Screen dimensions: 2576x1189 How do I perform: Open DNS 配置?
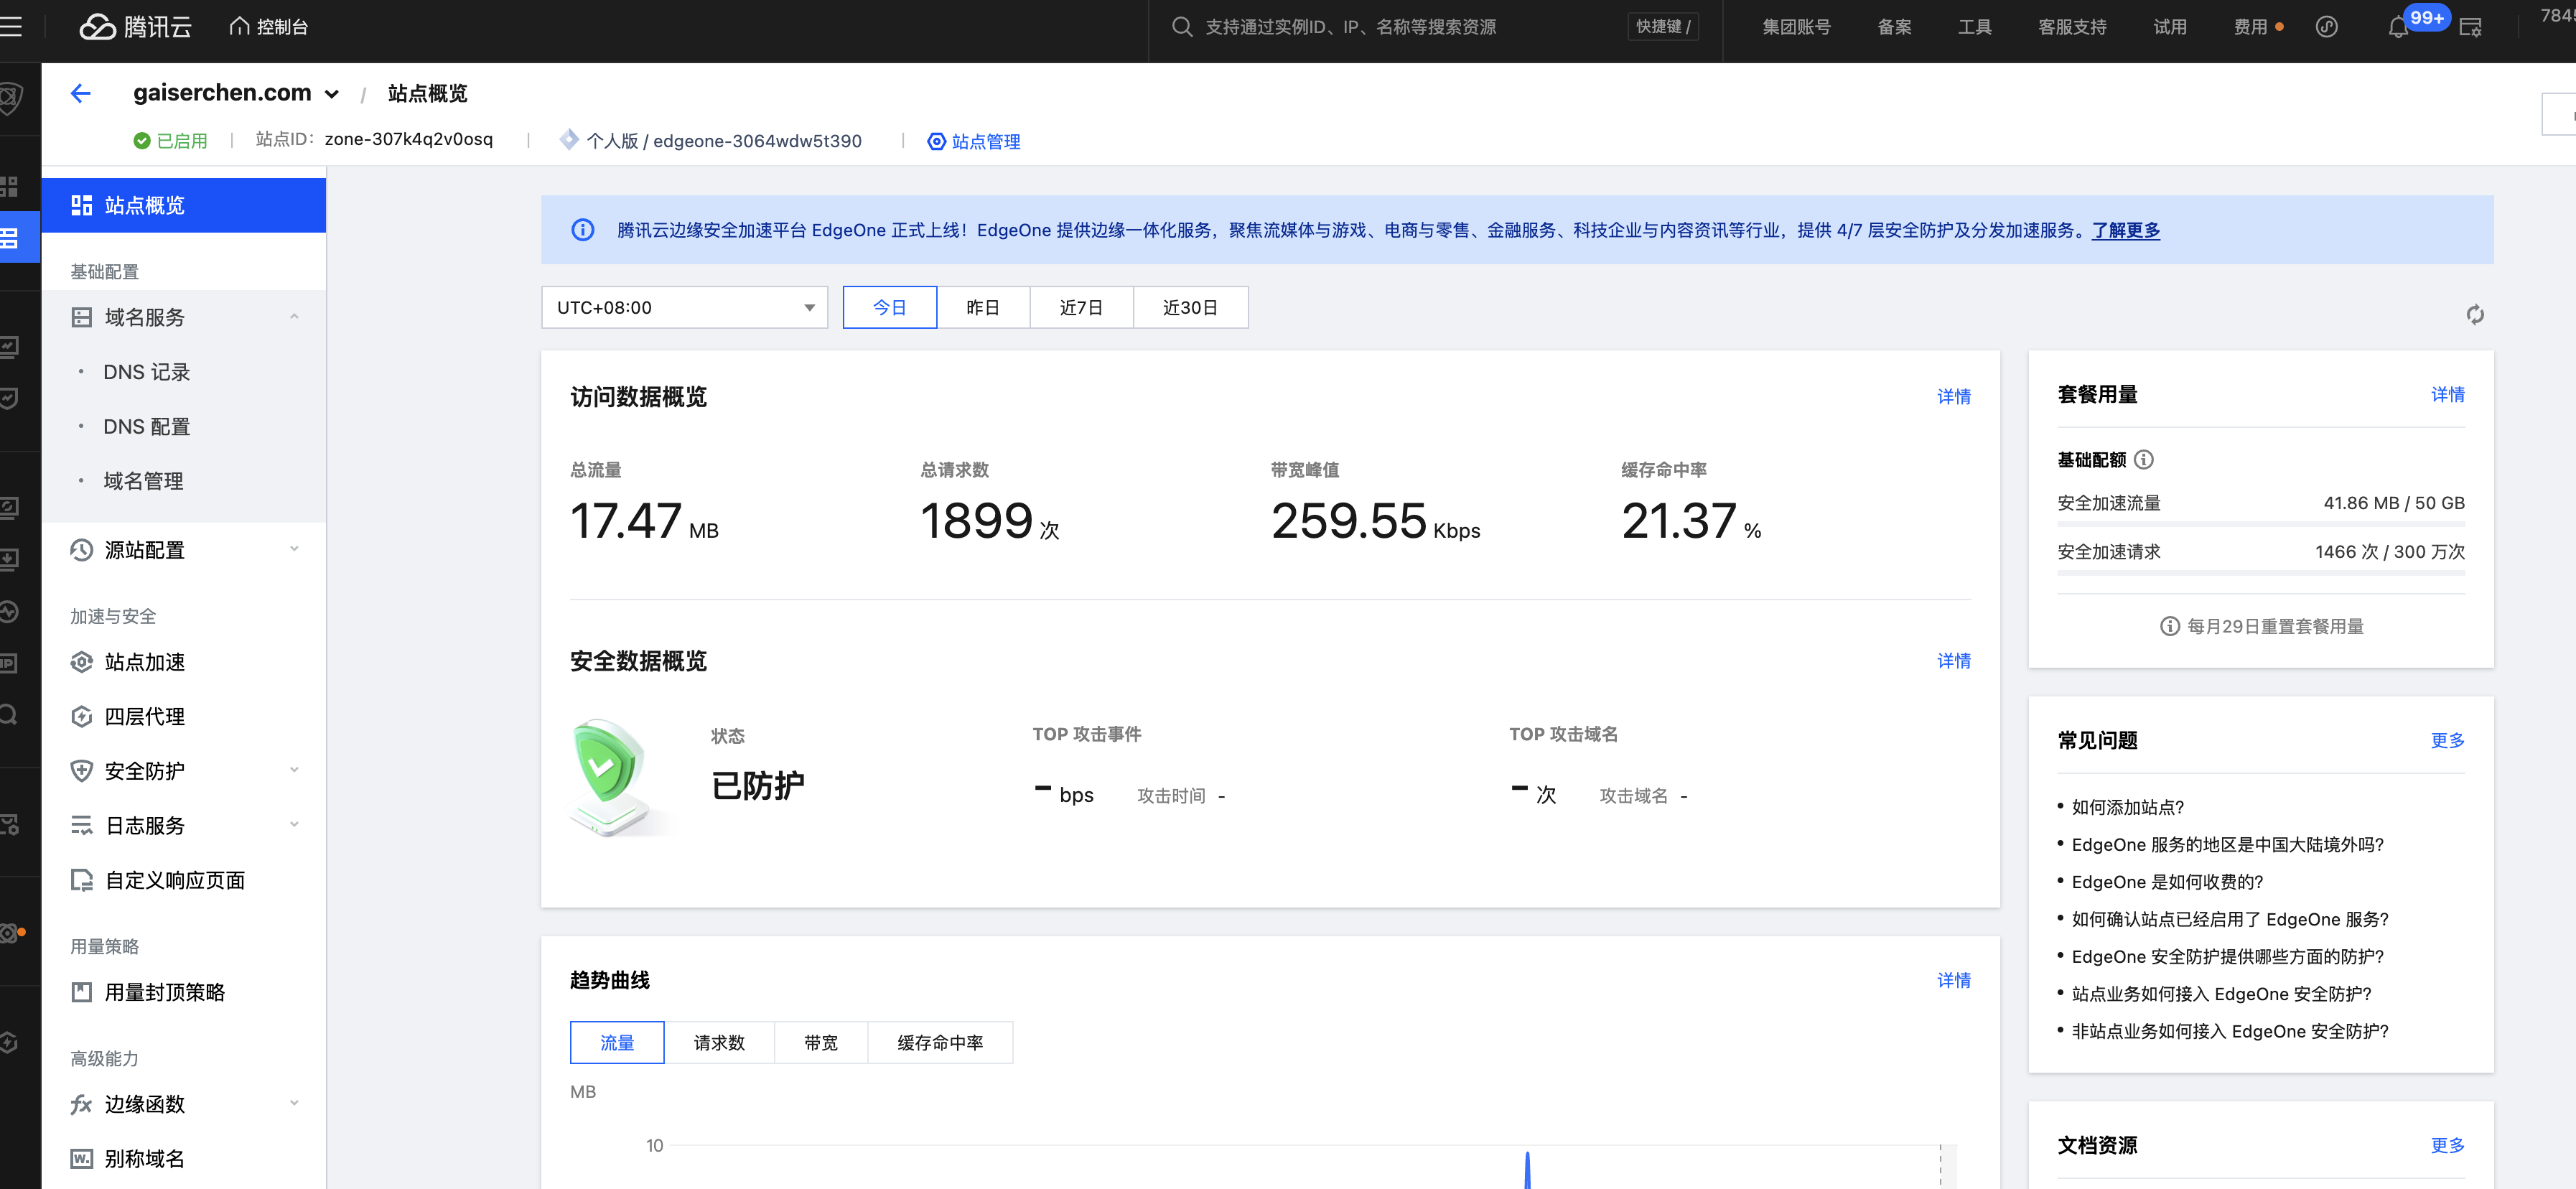[147, 427]
